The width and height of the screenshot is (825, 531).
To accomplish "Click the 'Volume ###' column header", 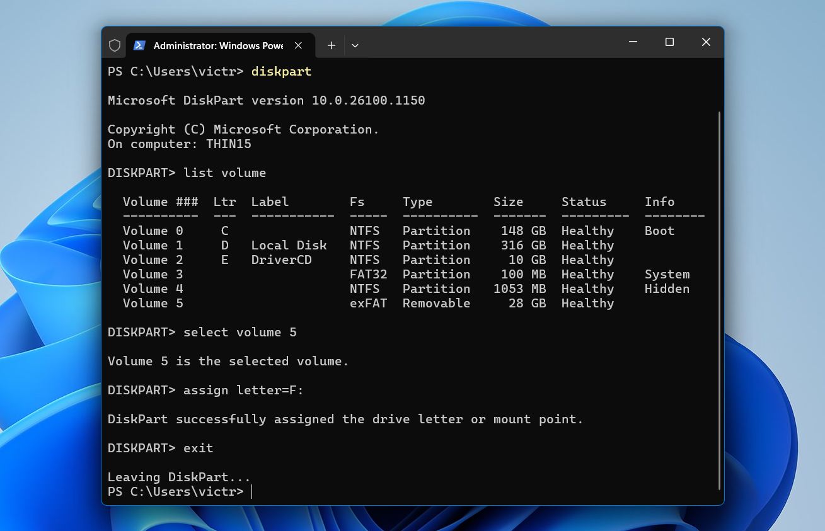I will [x=161, y=202].
